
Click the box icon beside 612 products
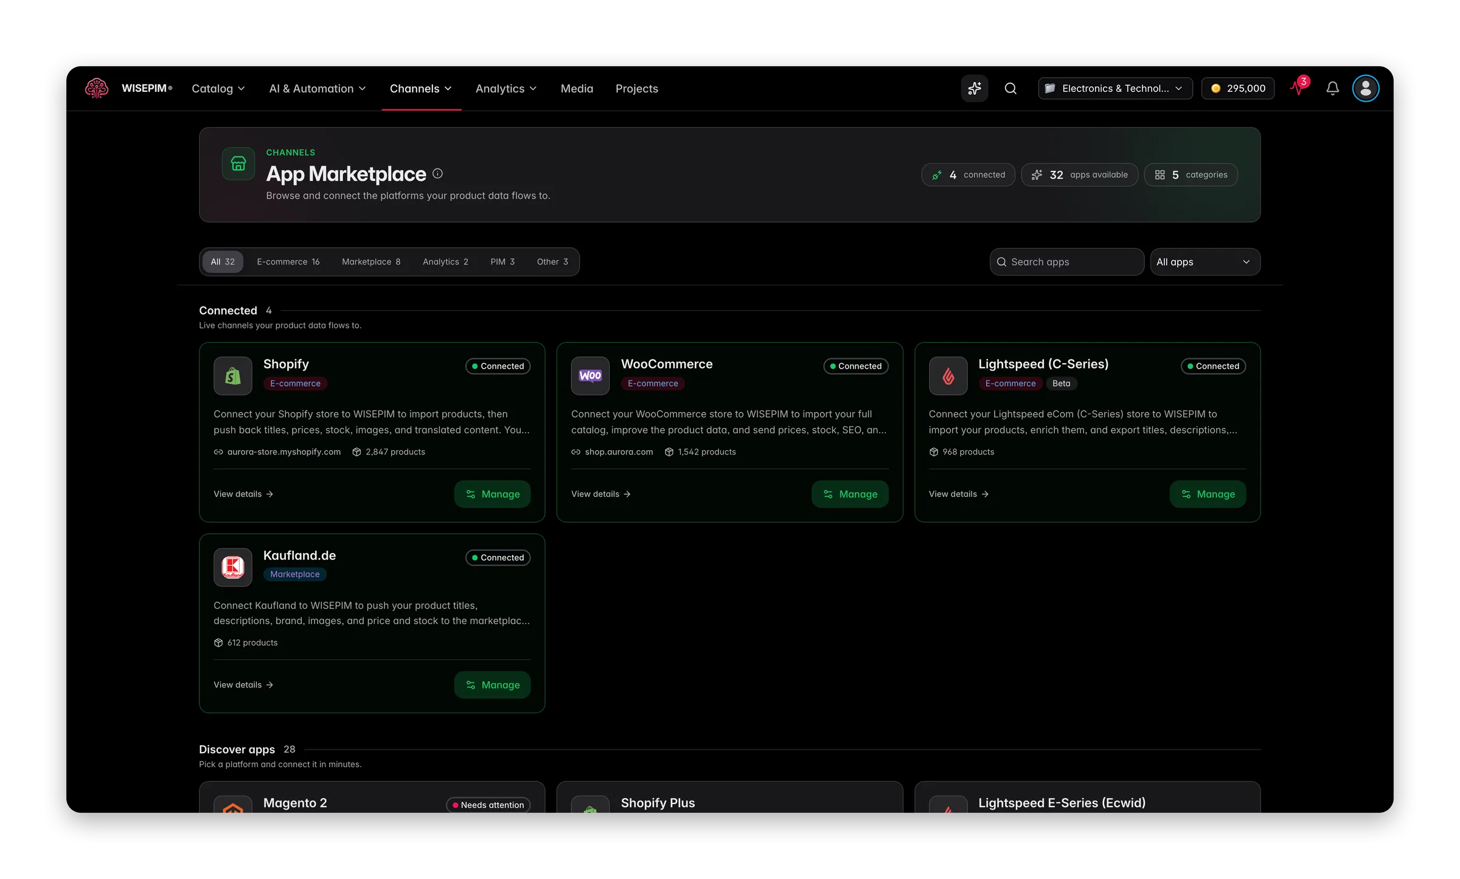click(x=218, y=642)
